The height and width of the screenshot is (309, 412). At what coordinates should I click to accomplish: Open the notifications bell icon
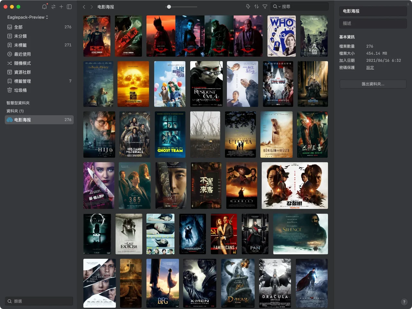(x=44, y=7)
